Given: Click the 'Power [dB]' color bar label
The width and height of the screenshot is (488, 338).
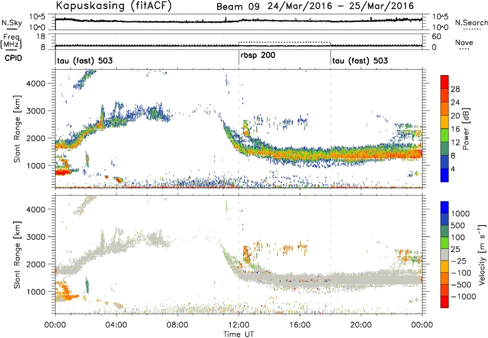Looking at the screenshot, I should click(466, 129).
